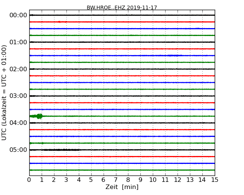Image resolution: width=244 pixels, height=195 pixels.
Task: Click the x-axis tick label 1
Action: pyautogui.click(x=42, y=180)
